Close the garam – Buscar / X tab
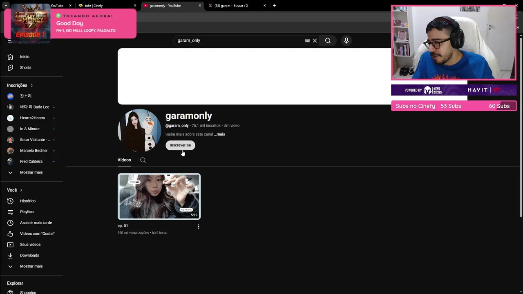This screenshot has width=523, height=294. (x=265, y=6)
